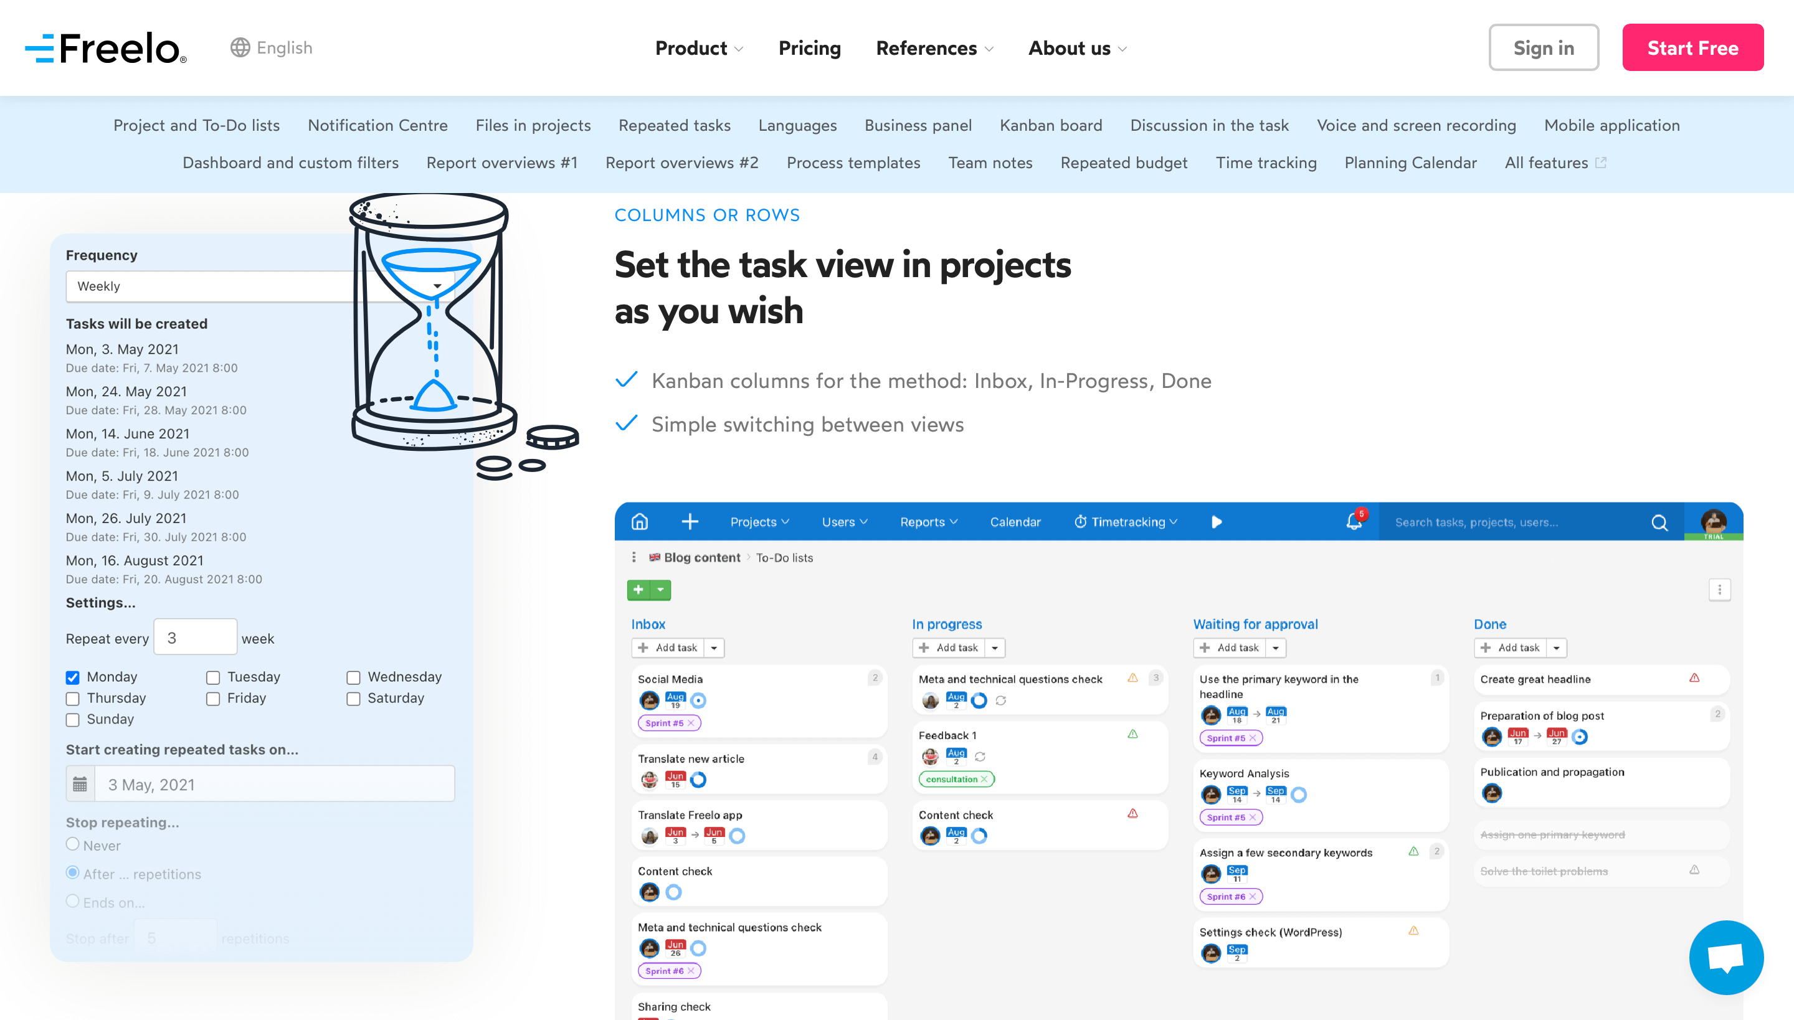
Task: Expand the About us menu
Action: 1077,47
